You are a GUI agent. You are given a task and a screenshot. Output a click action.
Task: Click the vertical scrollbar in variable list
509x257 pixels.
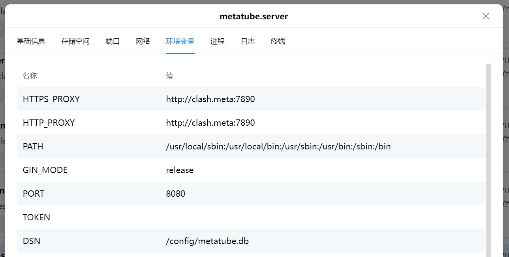488,158
